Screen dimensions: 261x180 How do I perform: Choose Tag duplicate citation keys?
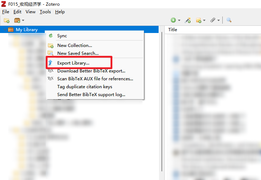click(x=95, y=87)
